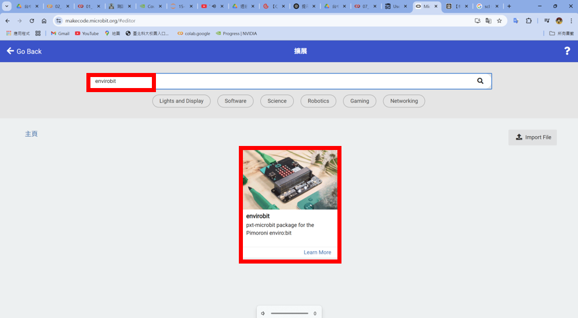Click the Import File button
This screenshot has height=318, width=578.
tap(532, 137)
